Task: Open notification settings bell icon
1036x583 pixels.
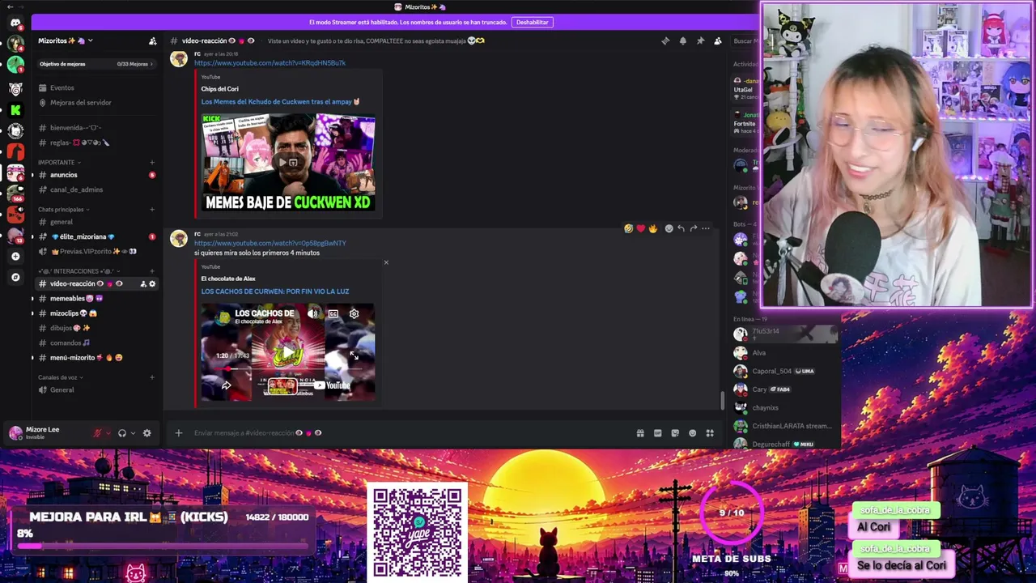Action: 682,40
